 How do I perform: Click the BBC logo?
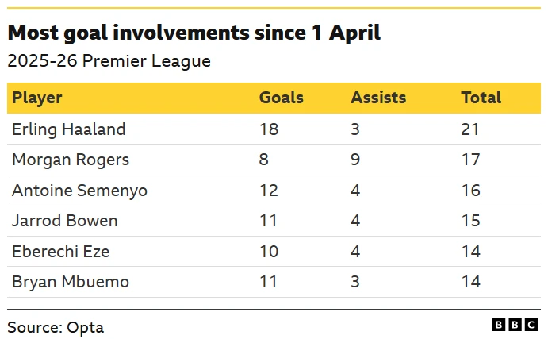click(x=515, y=325)
